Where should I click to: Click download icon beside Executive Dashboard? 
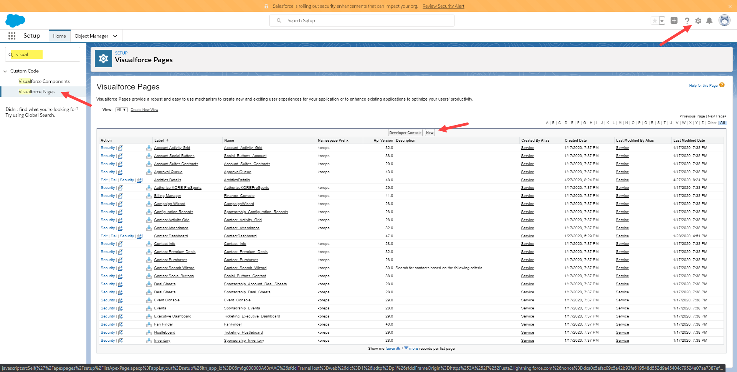pyautogui.click(x=149, y=316)
